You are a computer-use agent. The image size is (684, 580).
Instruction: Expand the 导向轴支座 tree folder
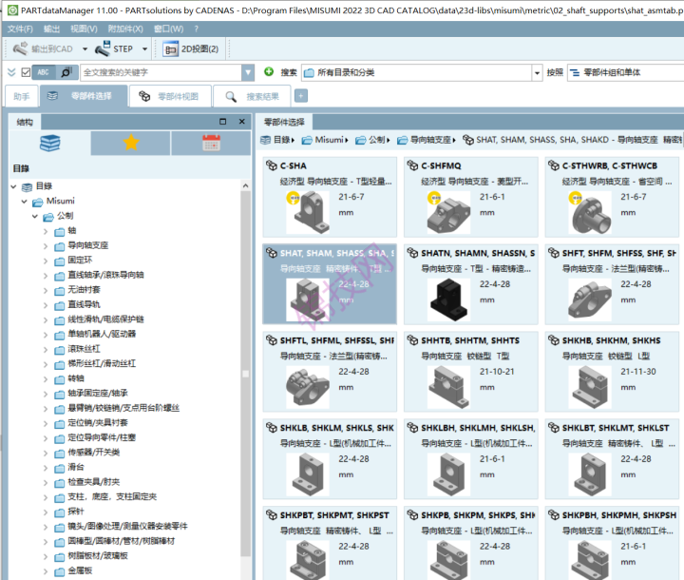46,246
